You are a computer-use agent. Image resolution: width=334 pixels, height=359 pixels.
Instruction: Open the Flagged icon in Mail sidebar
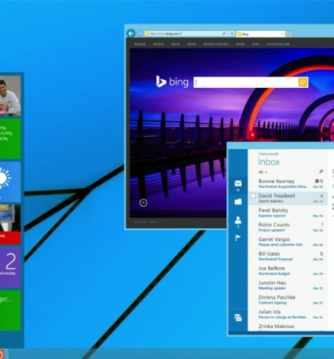(238, 238)
